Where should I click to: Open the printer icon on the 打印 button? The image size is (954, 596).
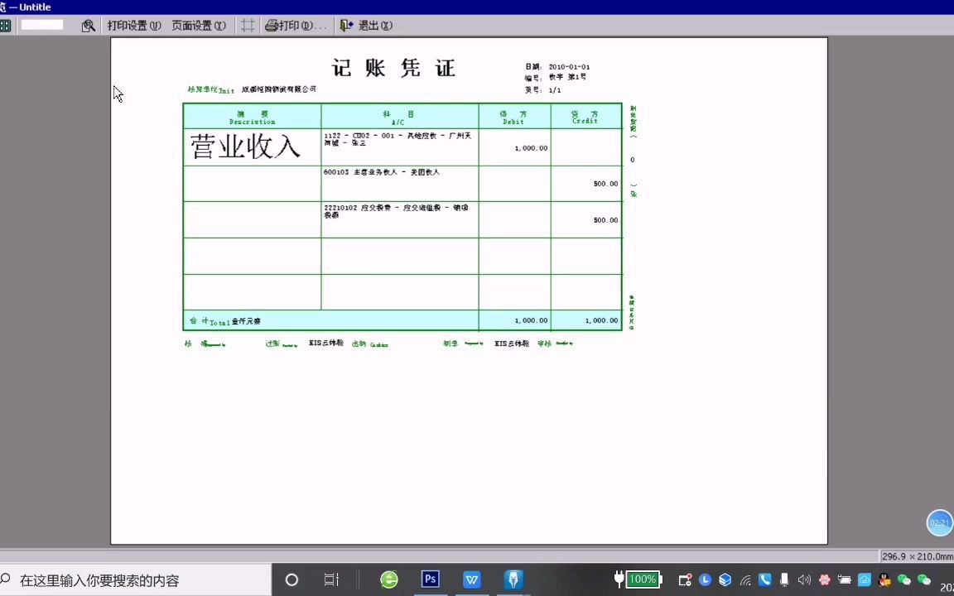(x=272, y=26)
